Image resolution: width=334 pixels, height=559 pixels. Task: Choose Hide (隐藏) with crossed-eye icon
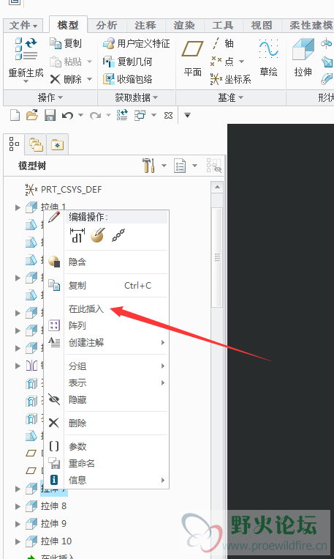tap(77, 400)
